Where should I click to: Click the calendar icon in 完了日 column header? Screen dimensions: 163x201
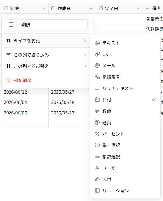pos(101,9)
